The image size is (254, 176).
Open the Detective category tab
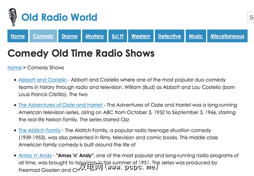(169, 36)
